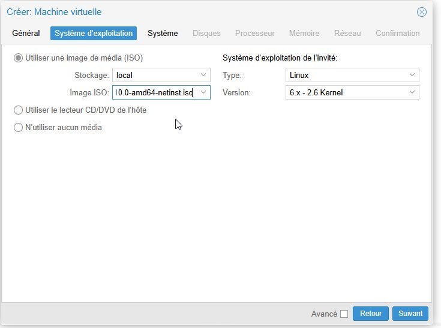Expand the guest OS Type dropdown
This screenshot has width=441, height=328.
[x=412, y=76]
